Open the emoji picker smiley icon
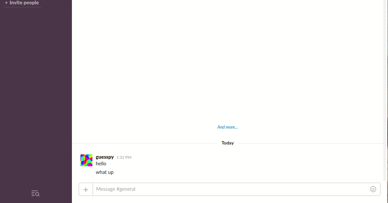 373,189
